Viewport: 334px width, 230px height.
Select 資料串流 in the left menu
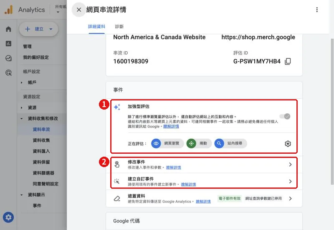pos(41,130)
